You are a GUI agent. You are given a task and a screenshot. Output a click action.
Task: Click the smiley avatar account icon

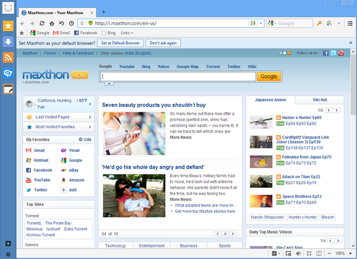[x=8, y=7]
